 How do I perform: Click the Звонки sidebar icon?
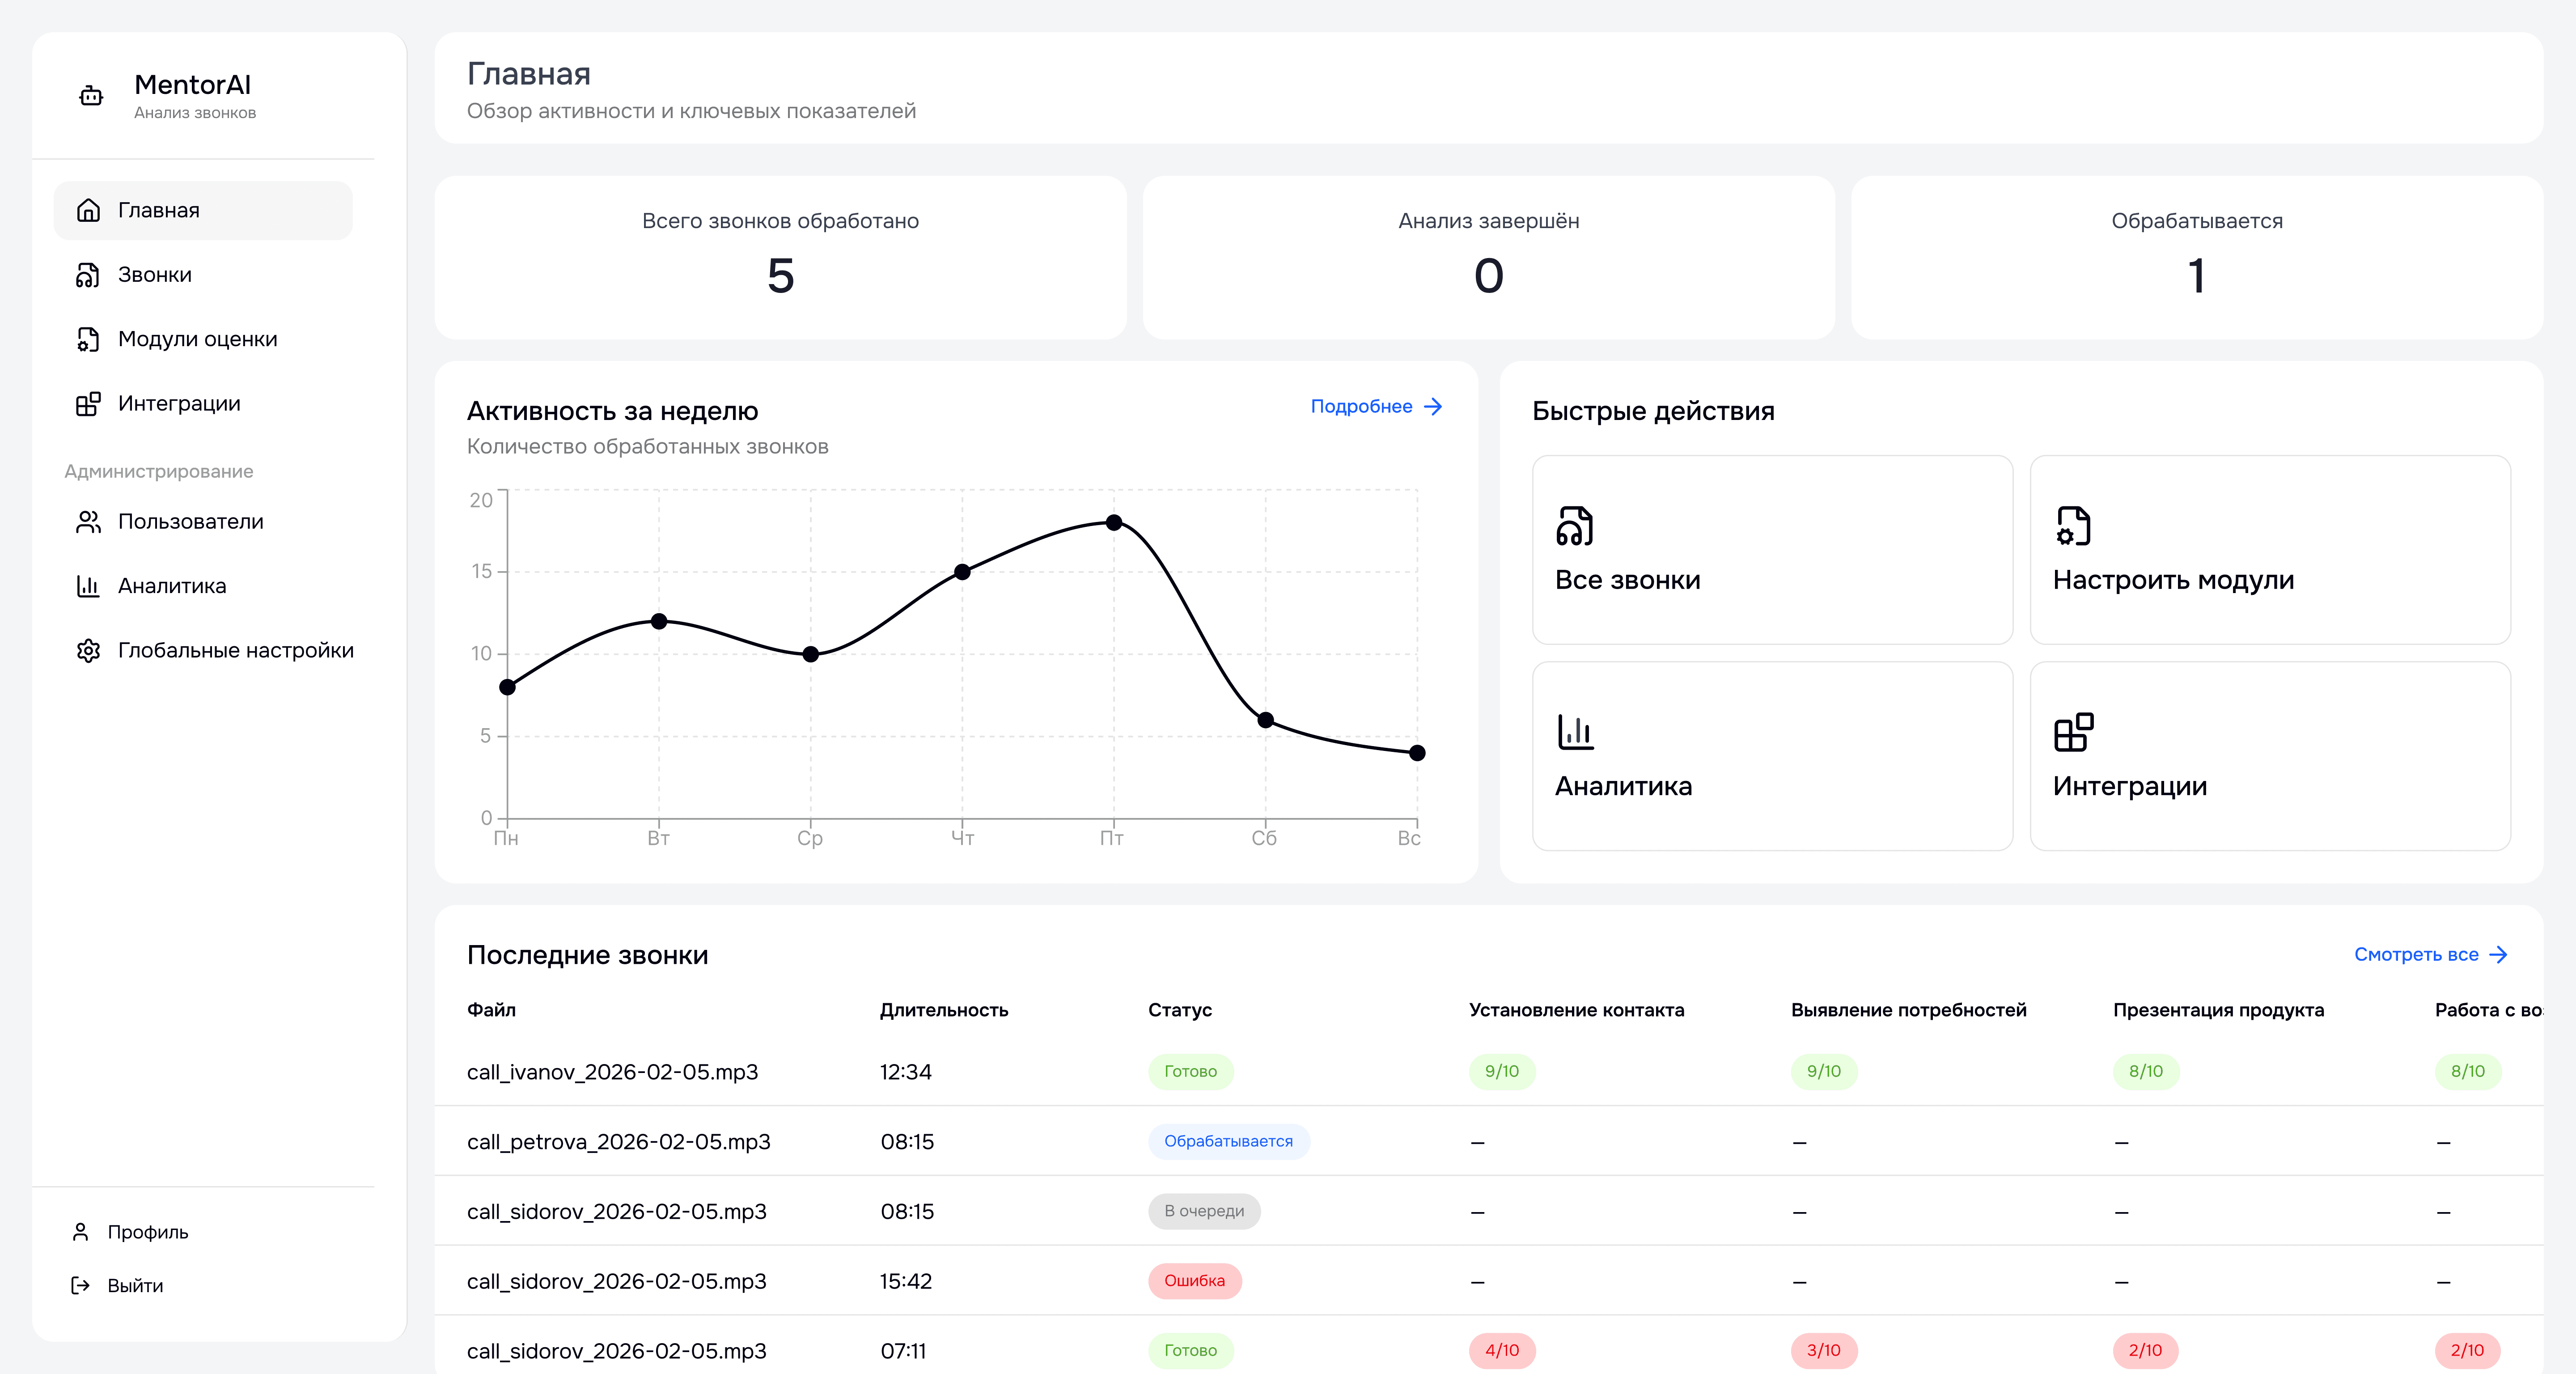88,275
